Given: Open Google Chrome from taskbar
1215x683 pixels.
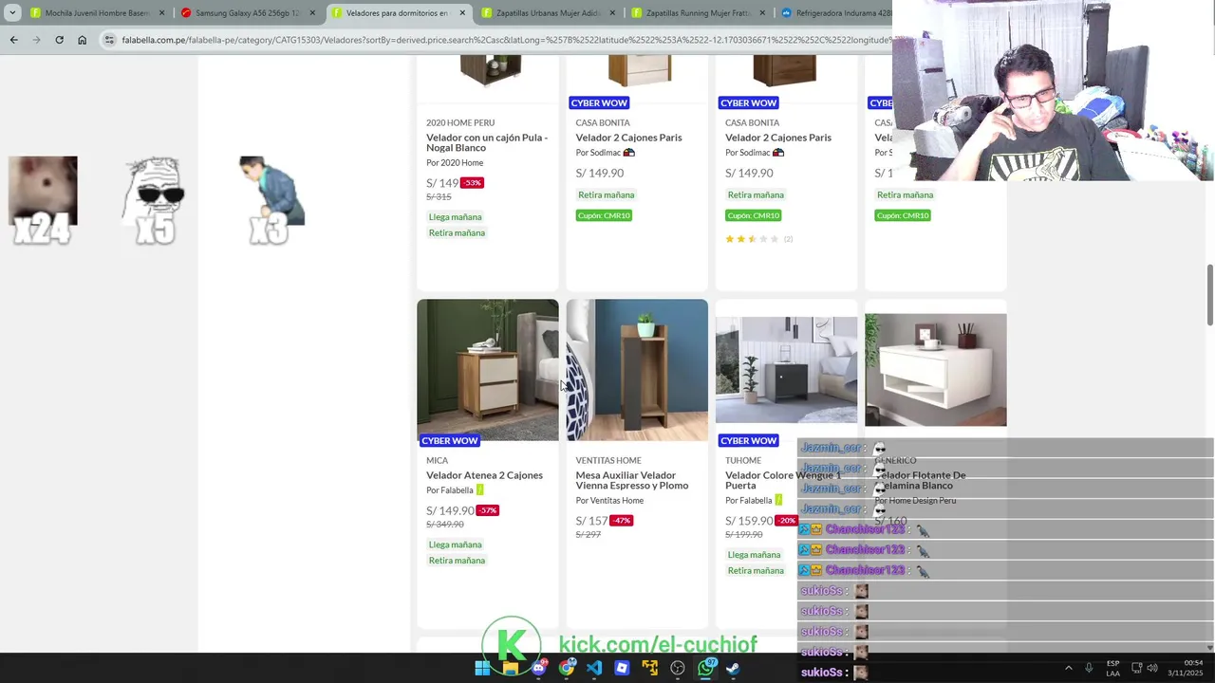Looking at the screenshot, I should (x=567, y=668).
